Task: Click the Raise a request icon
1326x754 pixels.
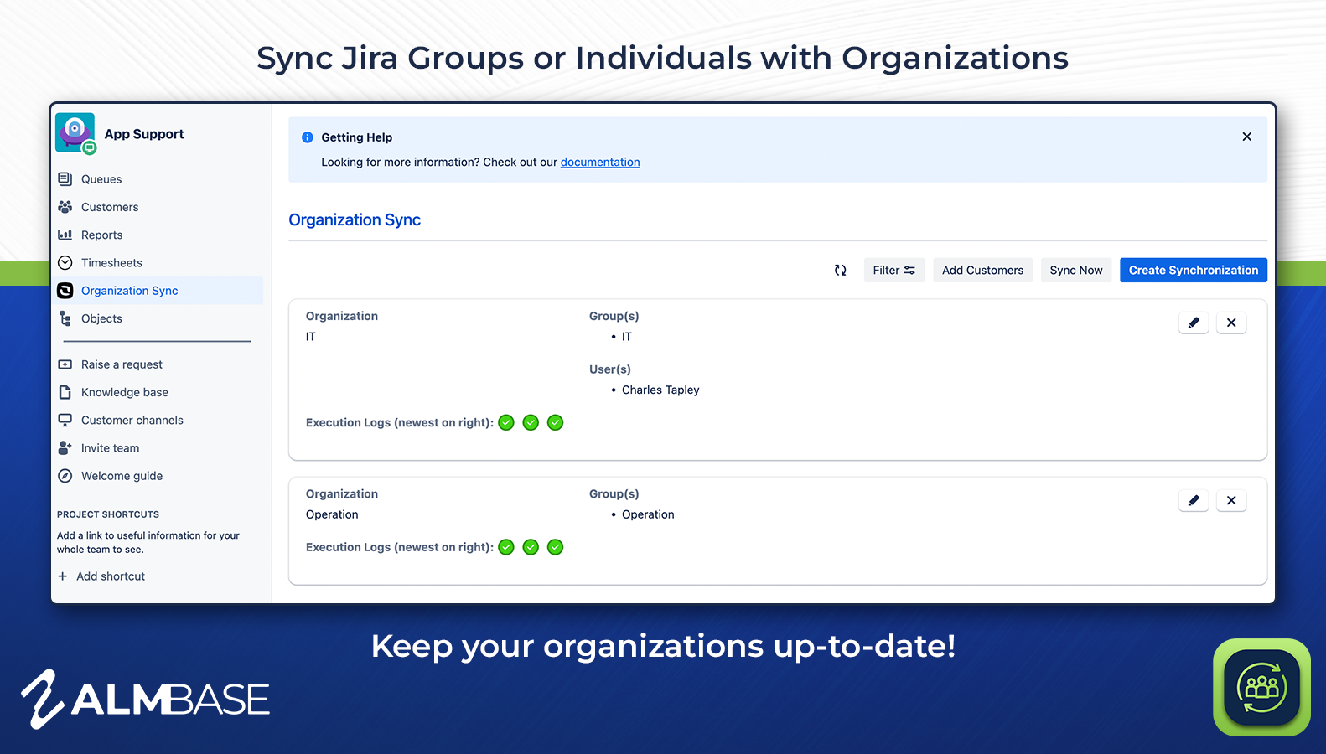Action: click(65, 364)
